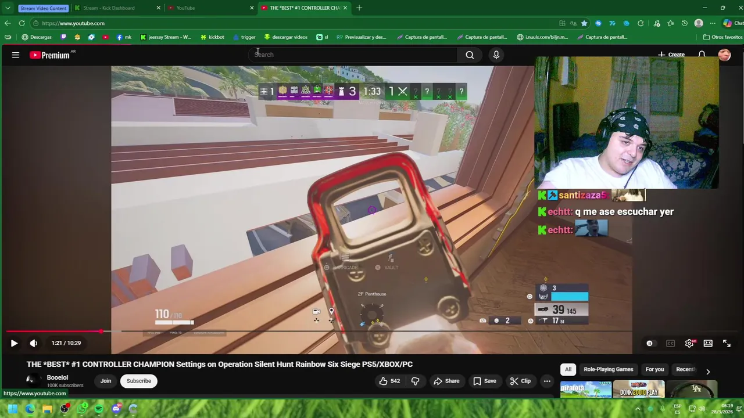This screenshot has height=418, width=744.
Task: Dislike the video with thumbs down
Action: point(415,381)
